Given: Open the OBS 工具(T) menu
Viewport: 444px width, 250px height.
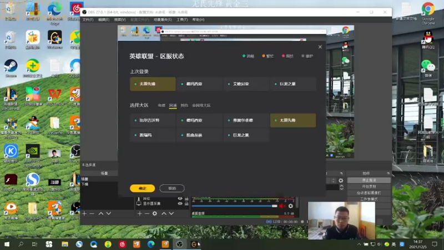Looking at the screenshot, I should tap(182, 19).
